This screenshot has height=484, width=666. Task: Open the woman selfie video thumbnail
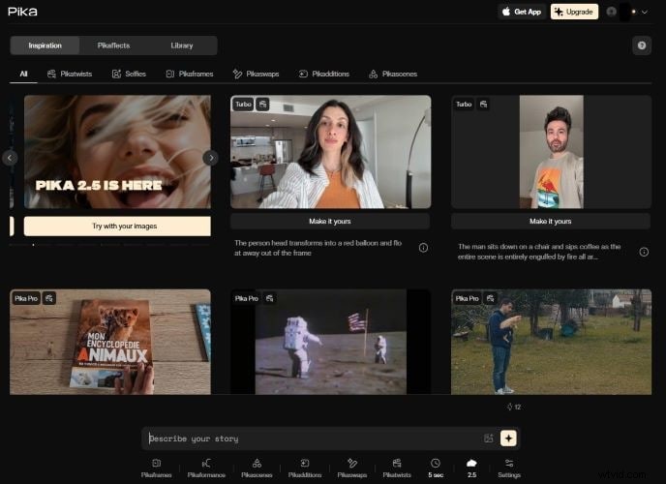330,152
